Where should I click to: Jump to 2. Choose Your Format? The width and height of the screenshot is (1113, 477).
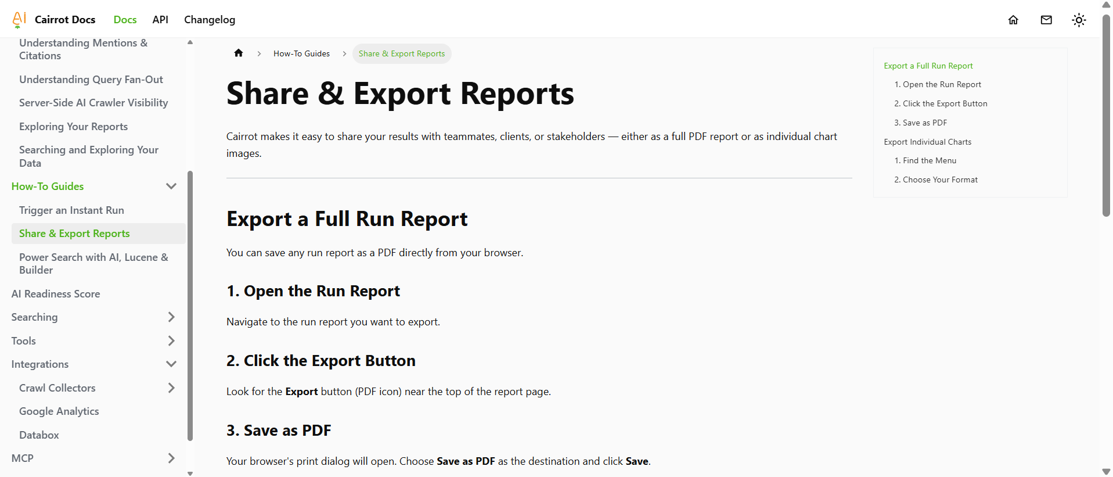tap(936, 180)
